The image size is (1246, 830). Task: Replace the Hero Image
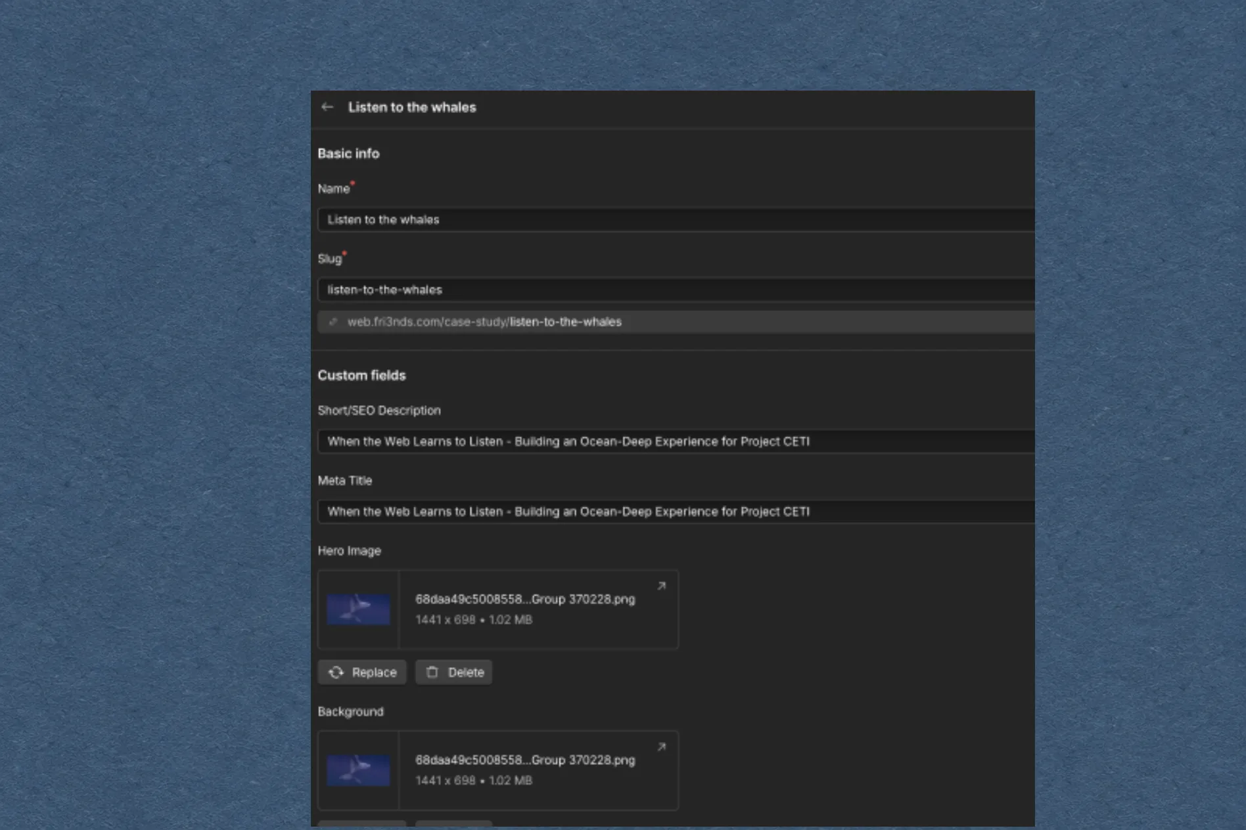(362, 672)
